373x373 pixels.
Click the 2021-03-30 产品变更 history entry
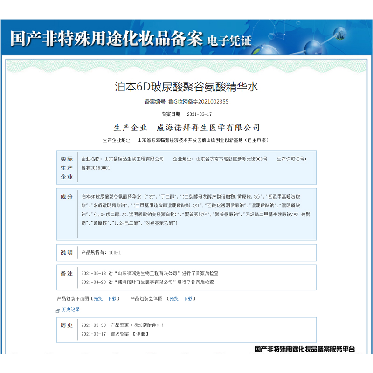[122, 325]
